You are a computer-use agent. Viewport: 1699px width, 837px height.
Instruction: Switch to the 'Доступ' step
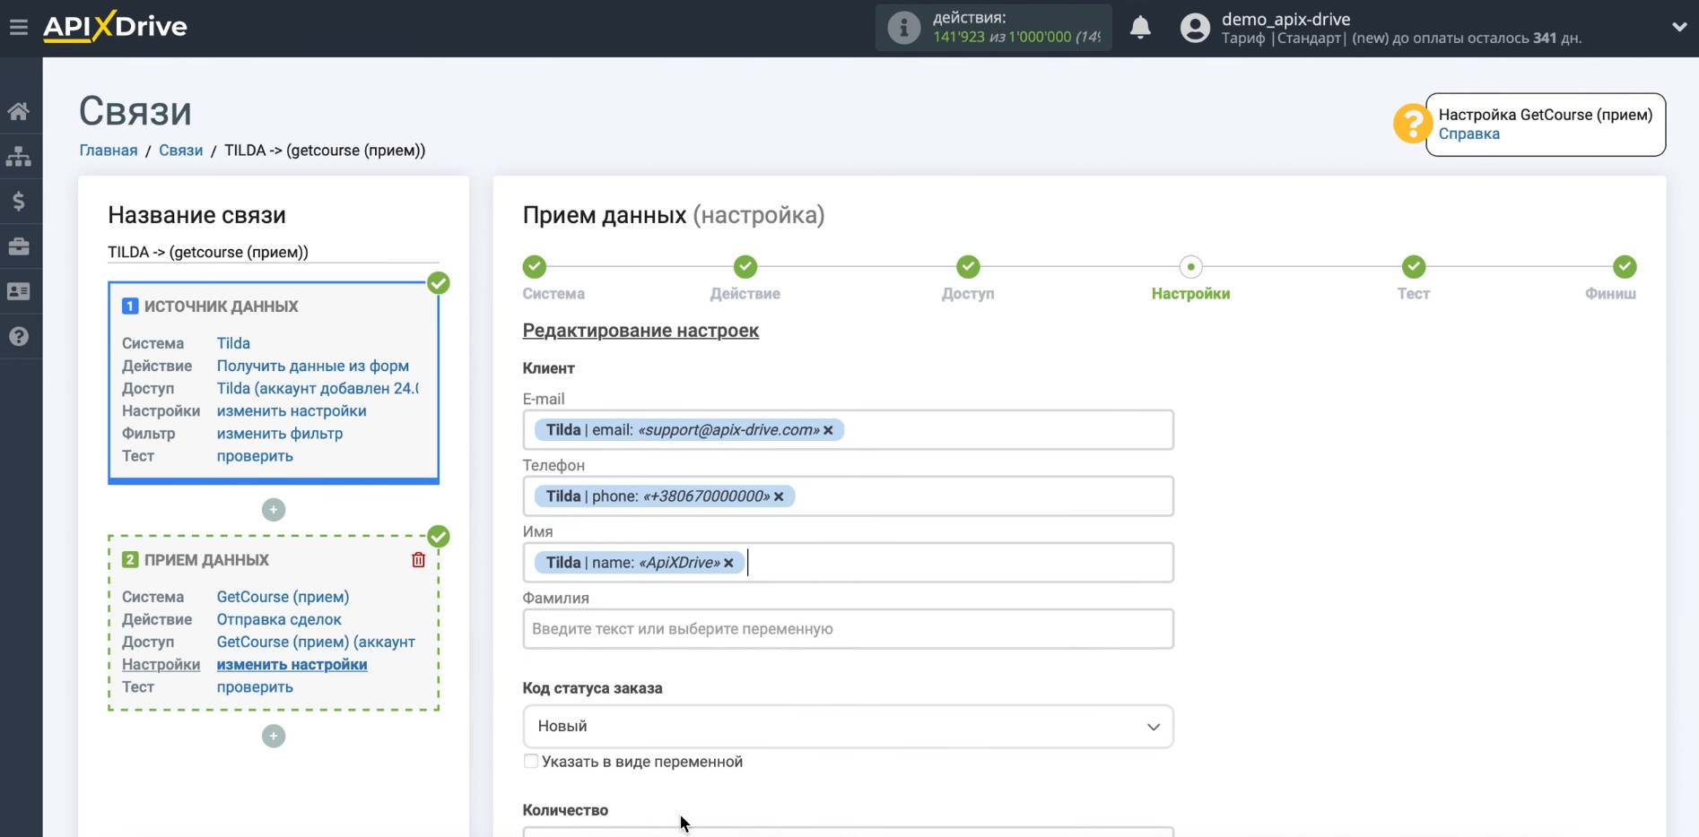[x=967, y=267]
